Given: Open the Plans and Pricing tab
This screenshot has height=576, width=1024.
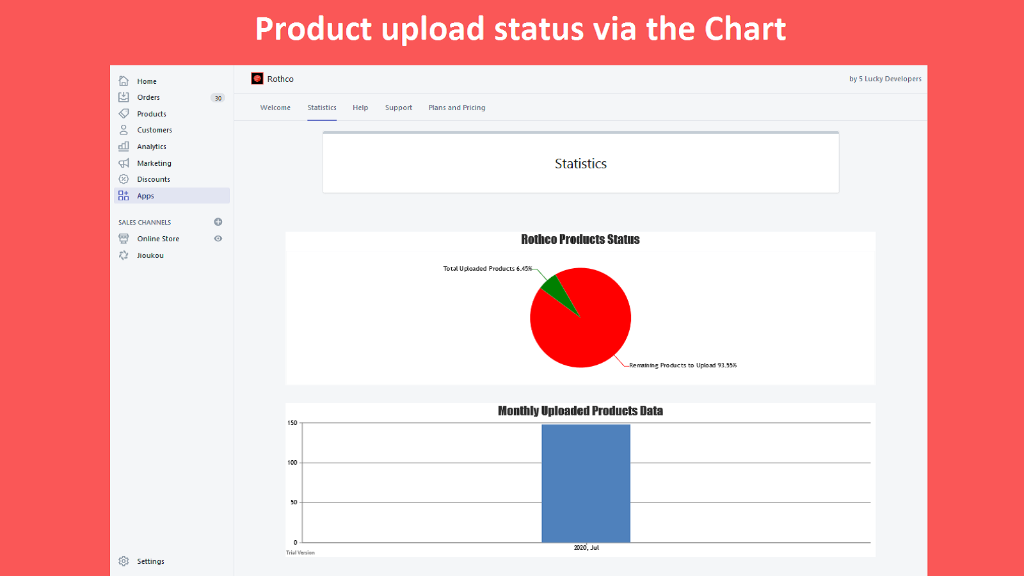Looking at the screenshot, I should click(457, 108).
